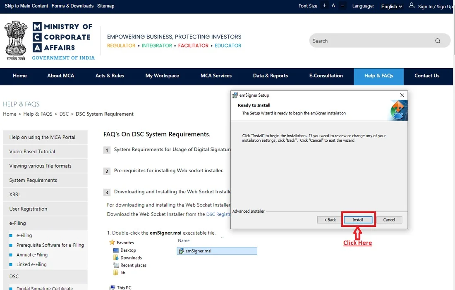
Task: Reset font size with A icon
Action: [333, 5]
